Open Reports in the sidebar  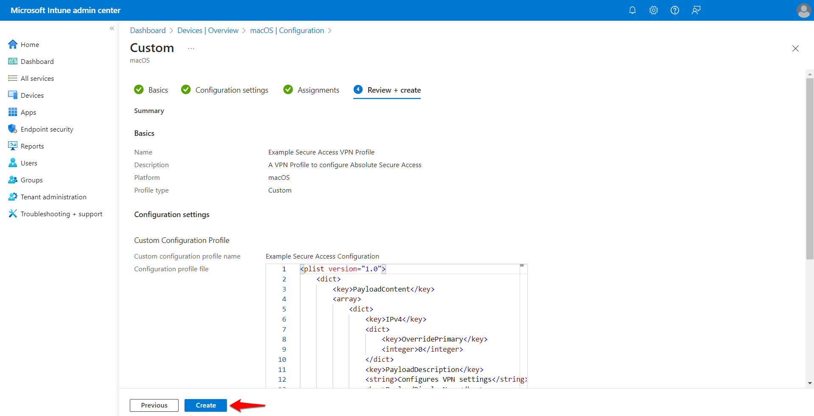(x=26, y=146)
